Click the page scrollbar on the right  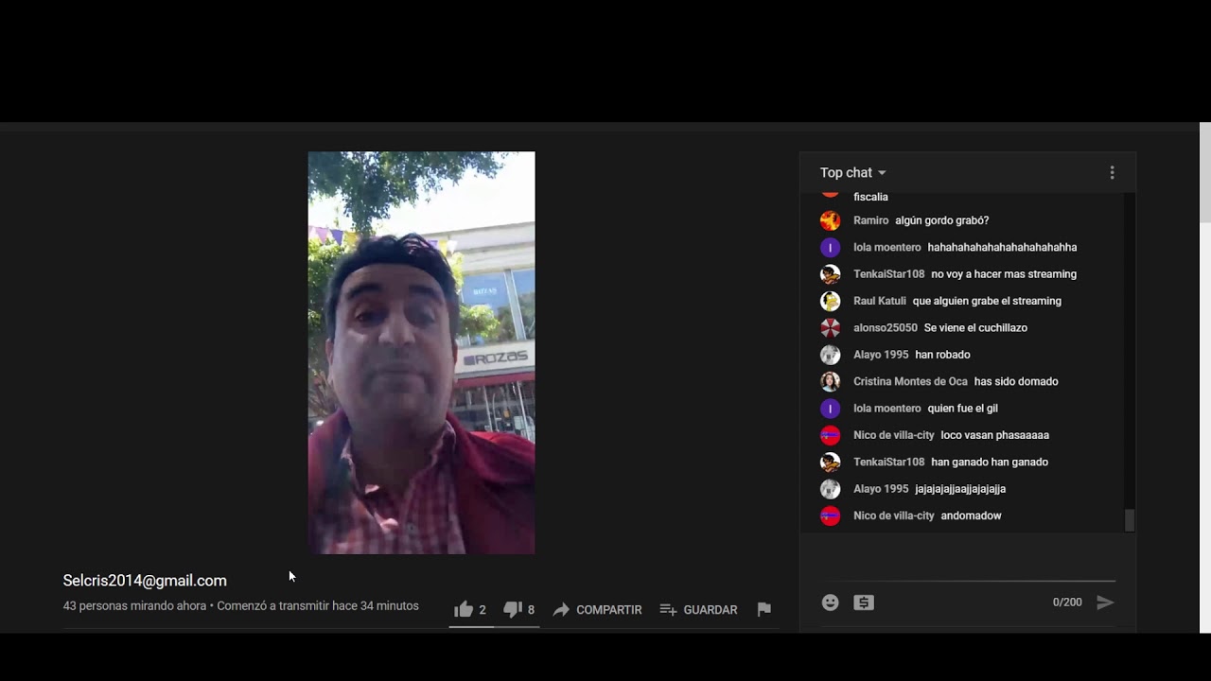tap(1204, 172)
